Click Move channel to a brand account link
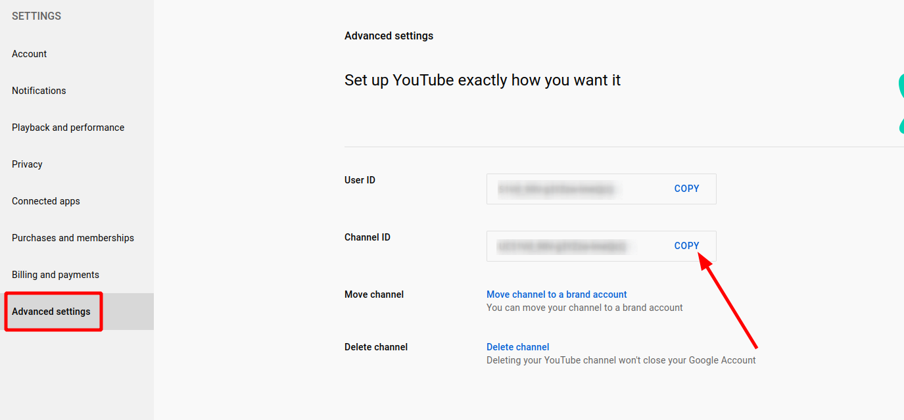This screenshot has height=420, width=904. [557, 294]
